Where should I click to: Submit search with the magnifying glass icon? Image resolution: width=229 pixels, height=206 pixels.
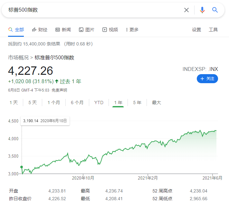[215, 10]
